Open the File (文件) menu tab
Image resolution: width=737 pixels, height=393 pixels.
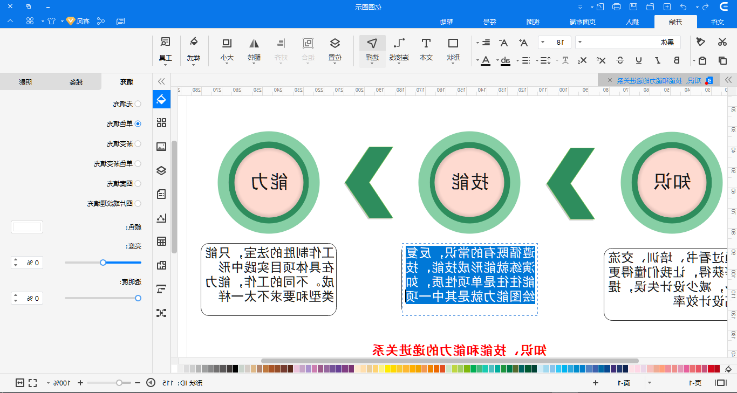tap(717, 22)
